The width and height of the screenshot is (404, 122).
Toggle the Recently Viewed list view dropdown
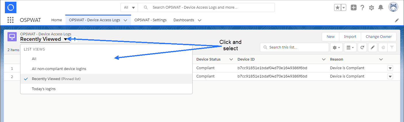click(66, 39)
